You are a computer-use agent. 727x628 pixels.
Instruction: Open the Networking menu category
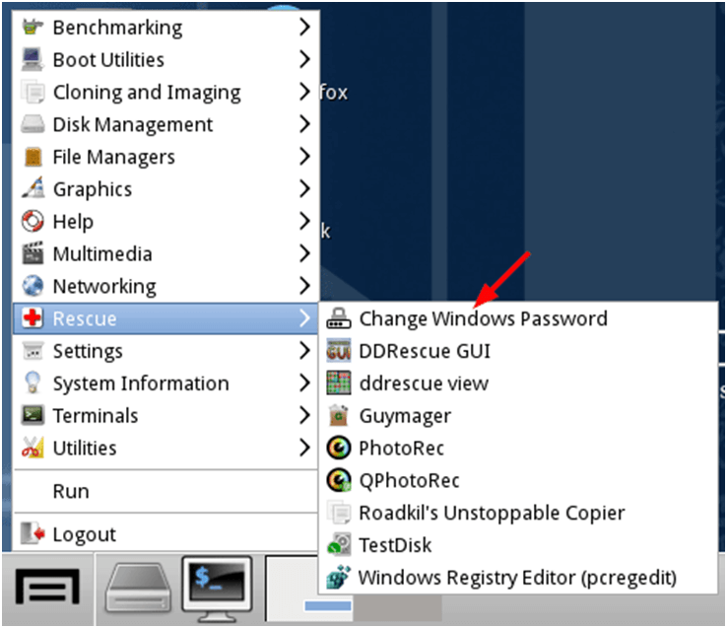(x=104, y=286)
